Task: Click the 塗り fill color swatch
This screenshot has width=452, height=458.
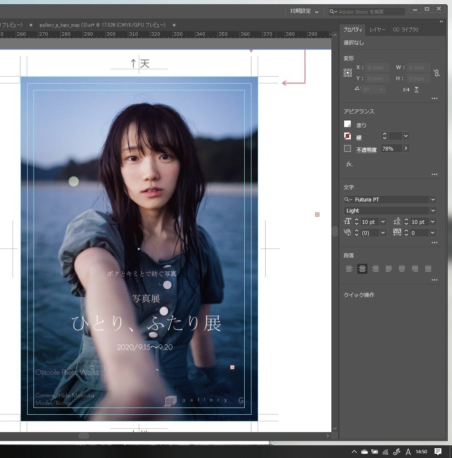Action: pos(347,124)
